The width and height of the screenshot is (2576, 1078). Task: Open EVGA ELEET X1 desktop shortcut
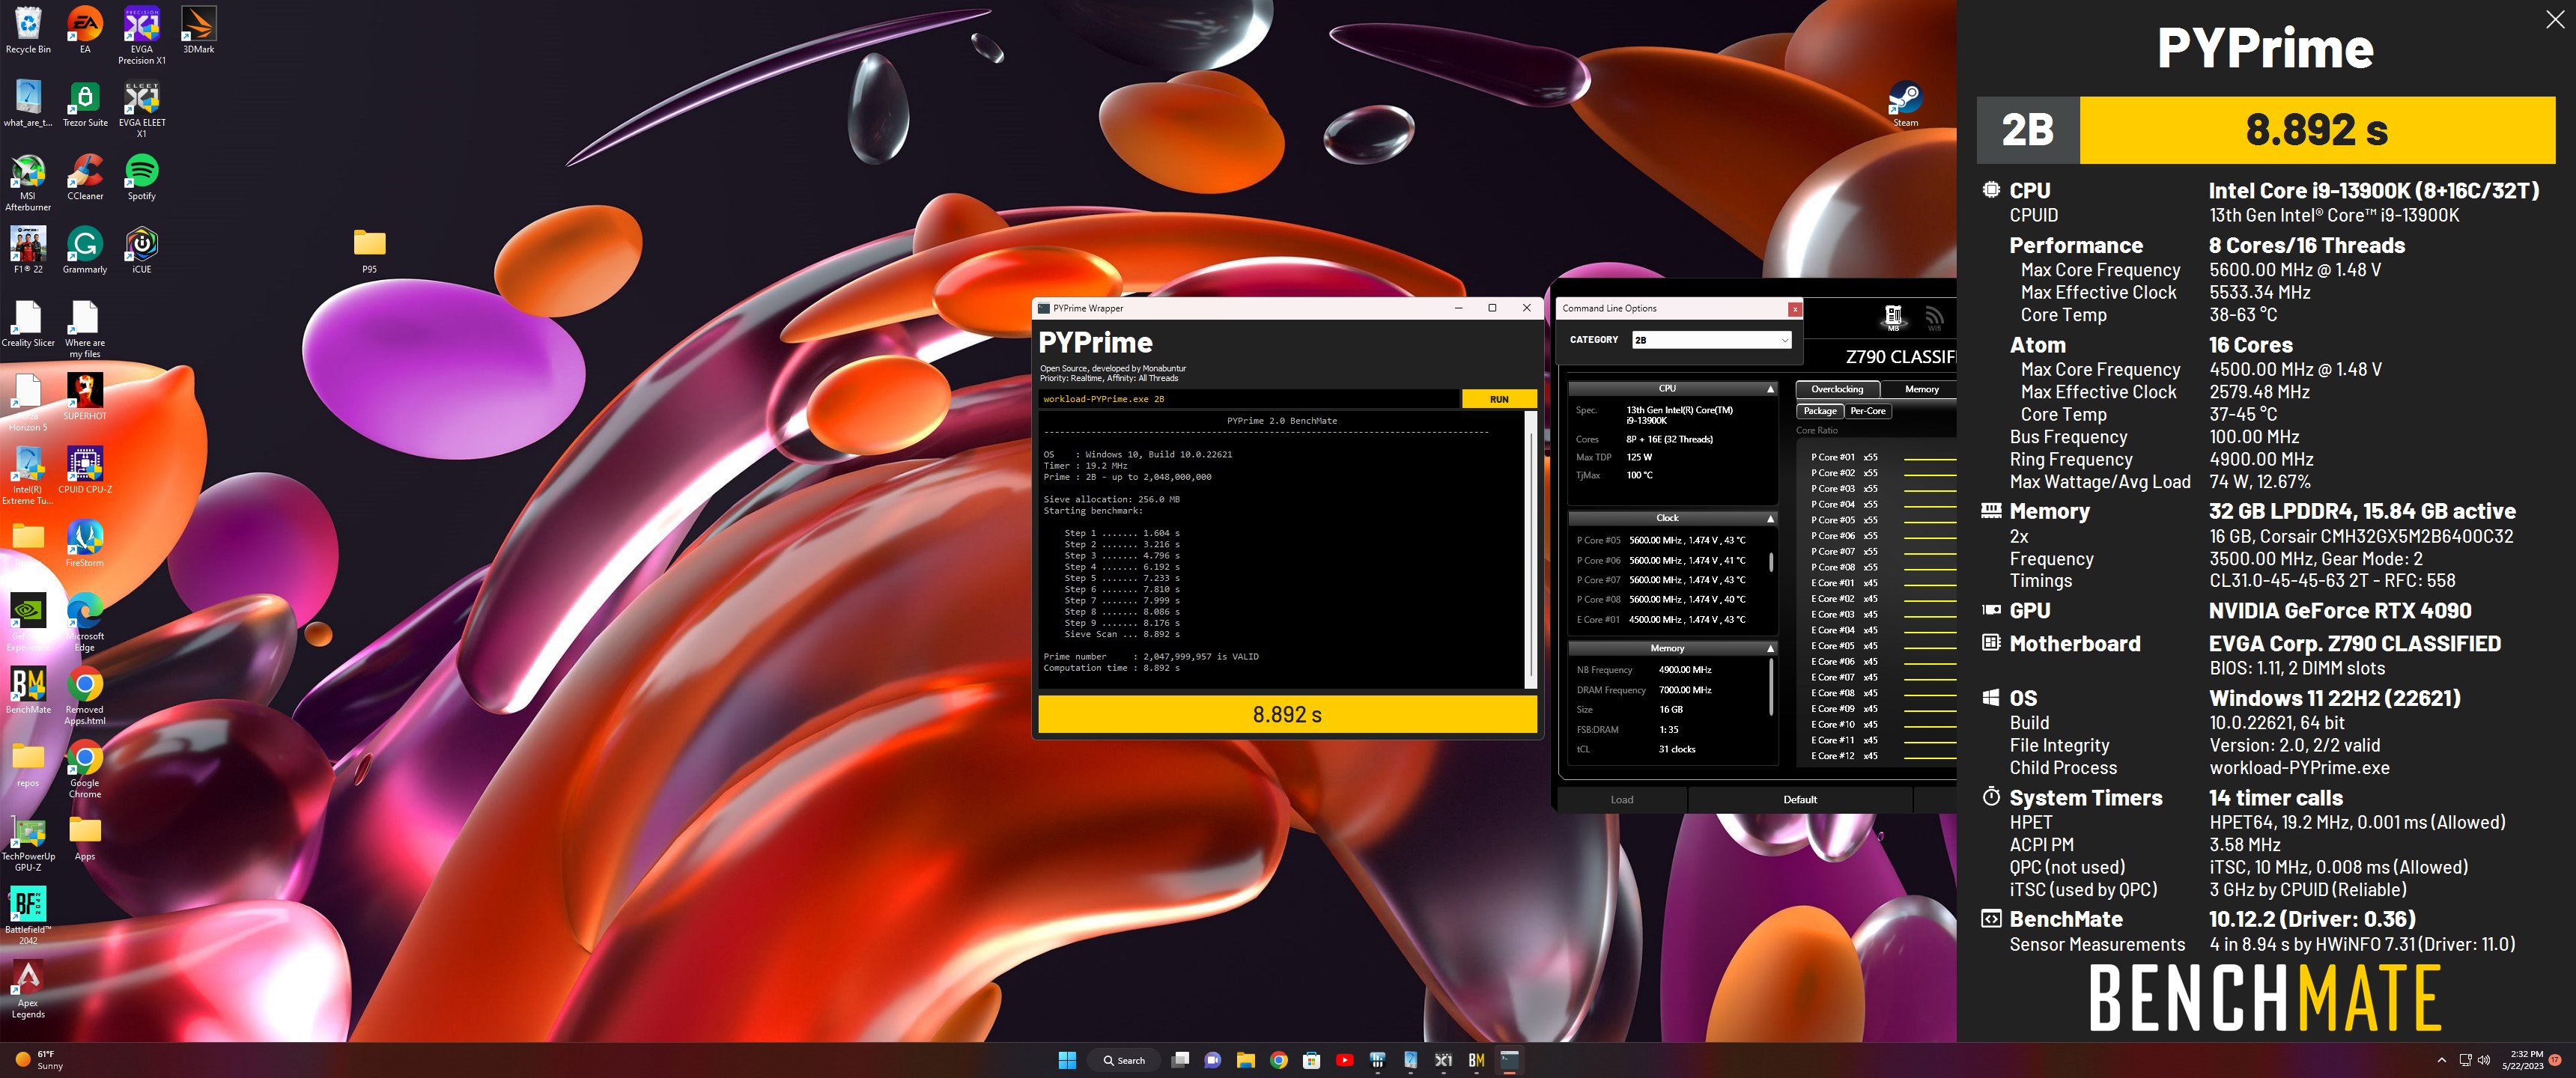click(x=141, y=108)
